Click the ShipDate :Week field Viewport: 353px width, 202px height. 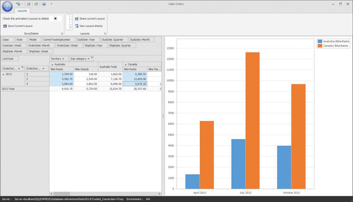pos(40,51)
